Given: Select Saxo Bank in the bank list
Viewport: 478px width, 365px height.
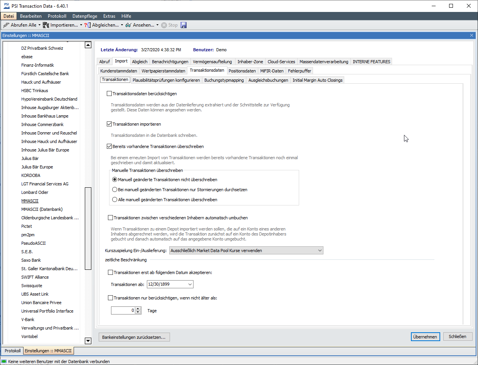Looking at the screenshot, I should pyautogui.click(x=31, y=260).
